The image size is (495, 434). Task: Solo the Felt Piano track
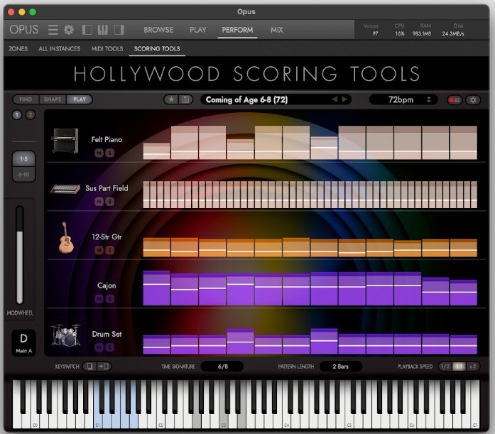pos(110,153)
